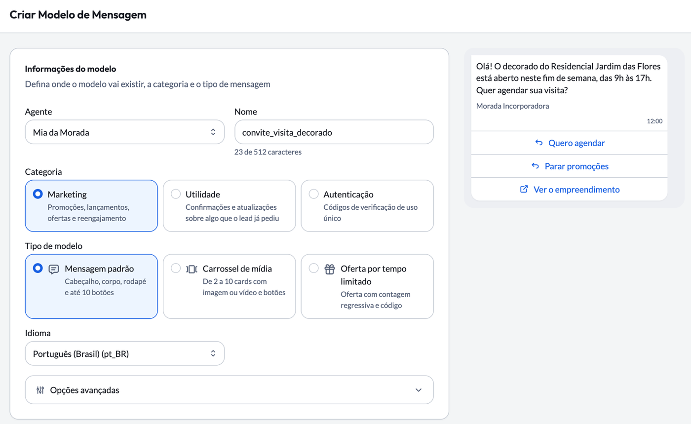691x424 pixels.
Task: Click the 12:00 timestamp in the preview
Action: 655,121
